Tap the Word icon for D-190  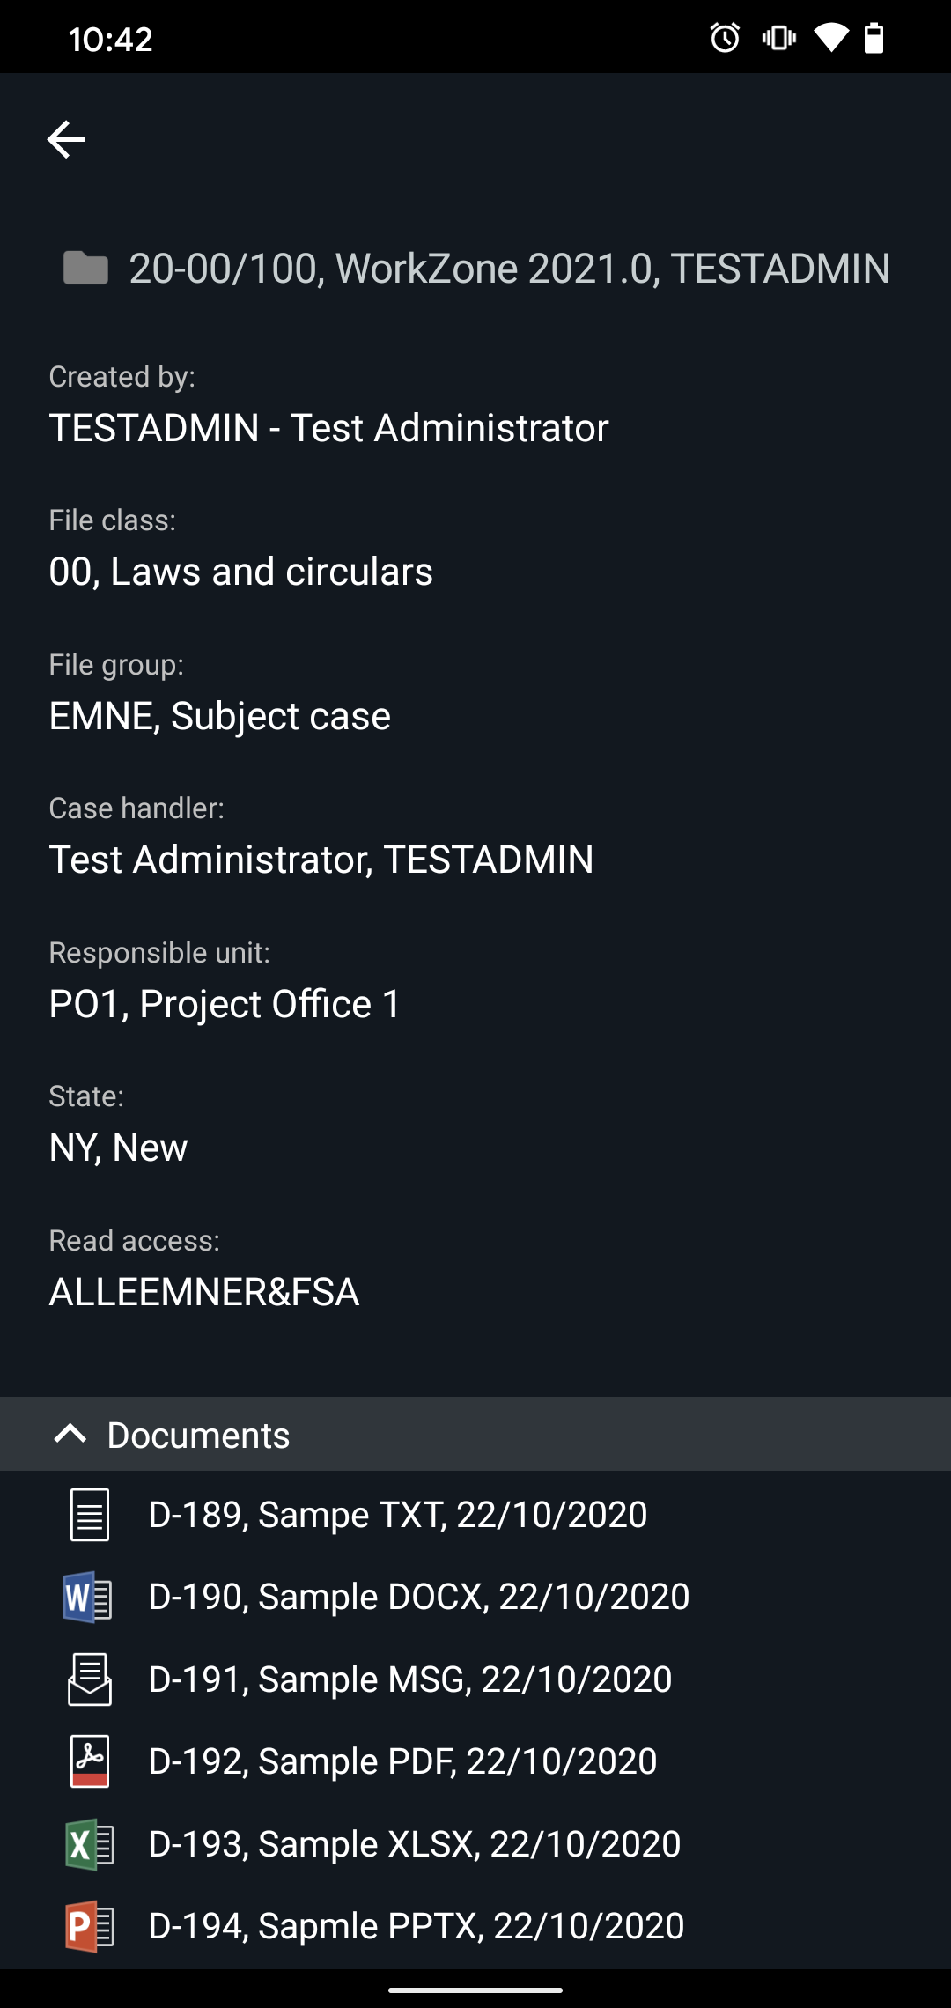pos(88,1597)
